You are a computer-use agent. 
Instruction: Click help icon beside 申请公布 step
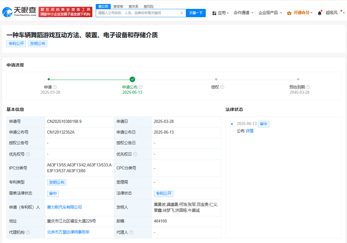141,87
